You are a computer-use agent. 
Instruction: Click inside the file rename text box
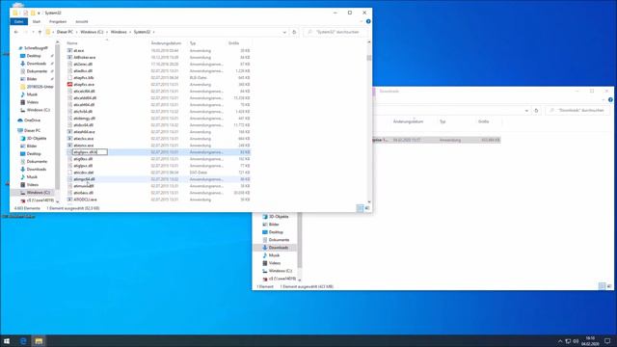[90, 152]
